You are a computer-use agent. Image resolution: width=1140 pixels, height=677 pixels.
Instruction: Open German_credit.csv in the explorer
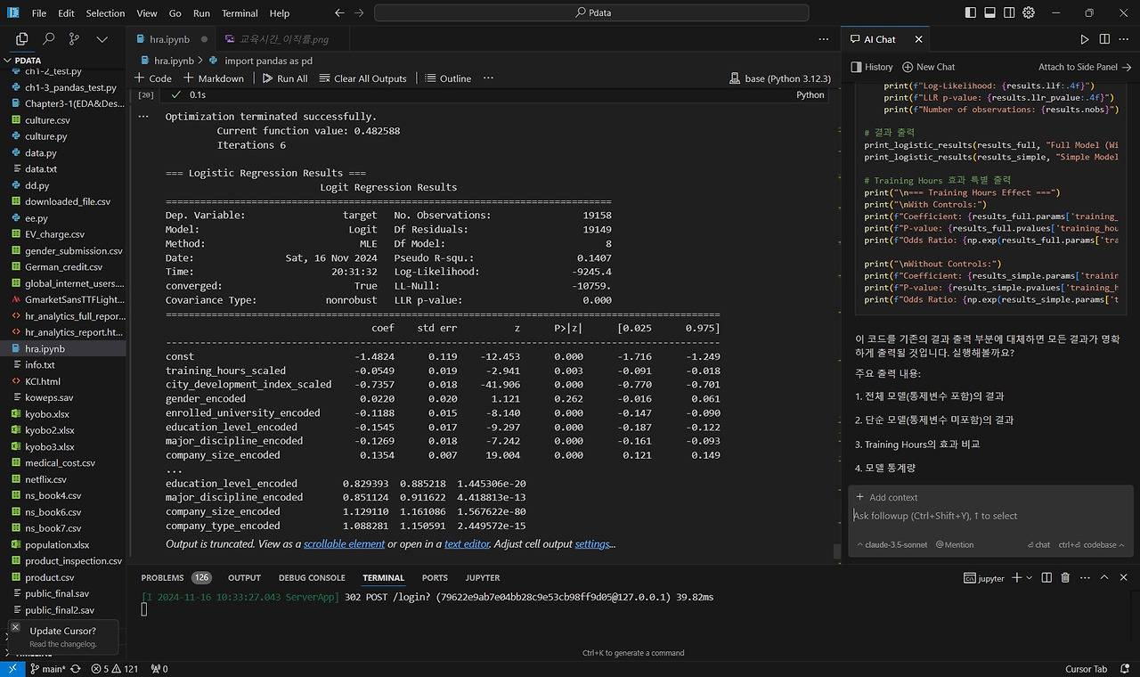(63, 267)
